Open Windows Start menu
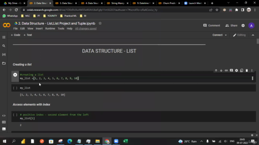This screenshot has height=145, width=259. 4,141
